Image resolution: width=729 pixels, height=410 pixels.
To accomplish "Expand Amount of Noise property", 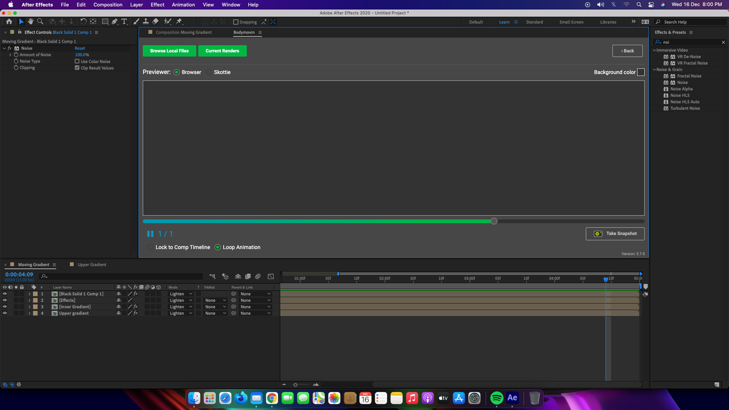I will [10, 55].
